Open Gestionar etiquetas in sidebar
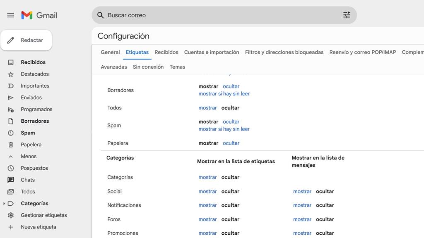The image size is (424, 238). point(44,215)
